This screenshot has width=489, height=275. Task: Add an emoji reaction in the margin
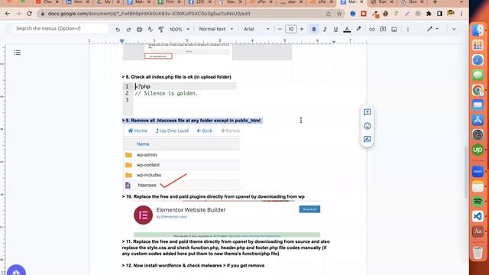click(x=367, y=126)
